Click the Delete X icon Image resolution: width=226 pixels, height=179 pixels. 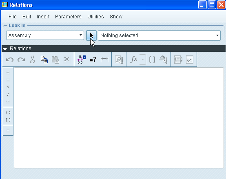[67, 59]
